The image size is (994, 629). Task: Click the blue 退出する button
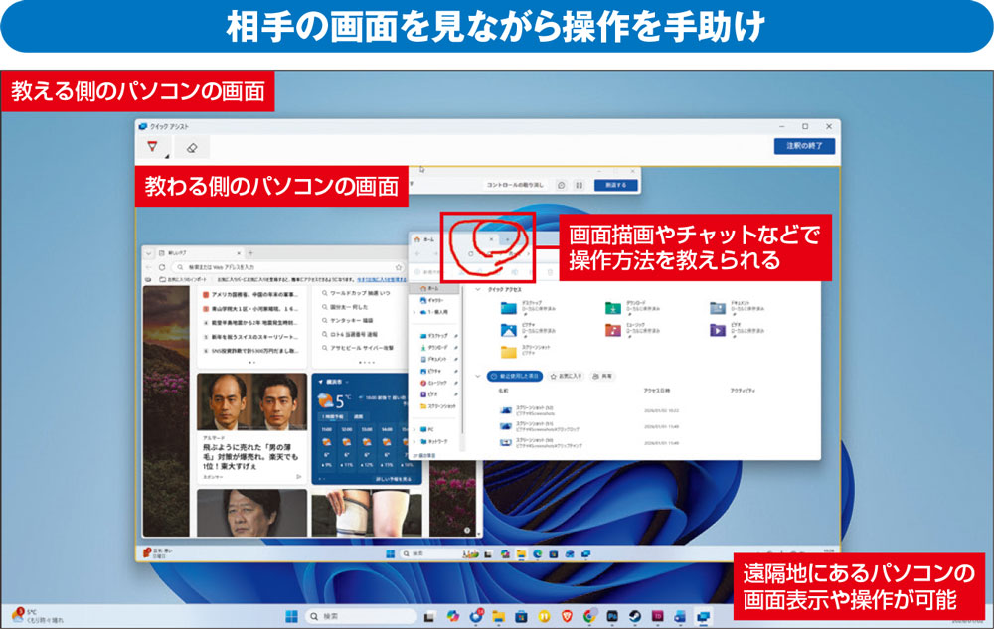pos(615,185)
